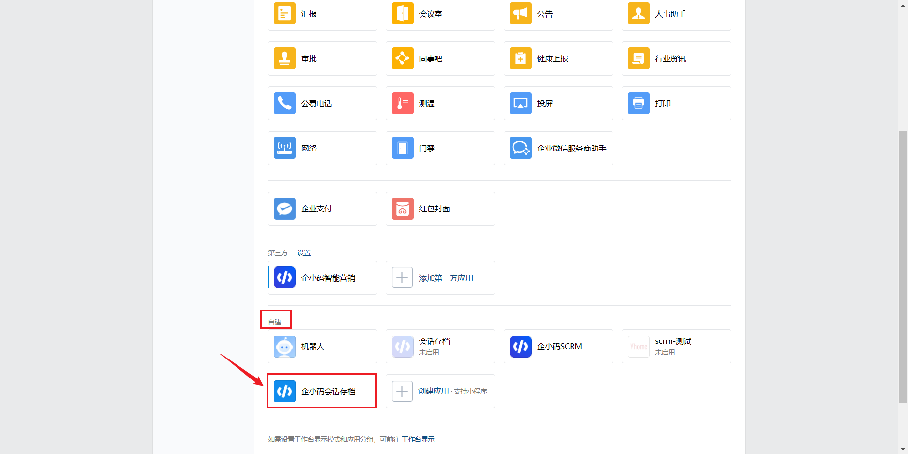Screen dimensions: 908x454
Task: Open the disabled 会话存档 icon
Action: point(402,346)
